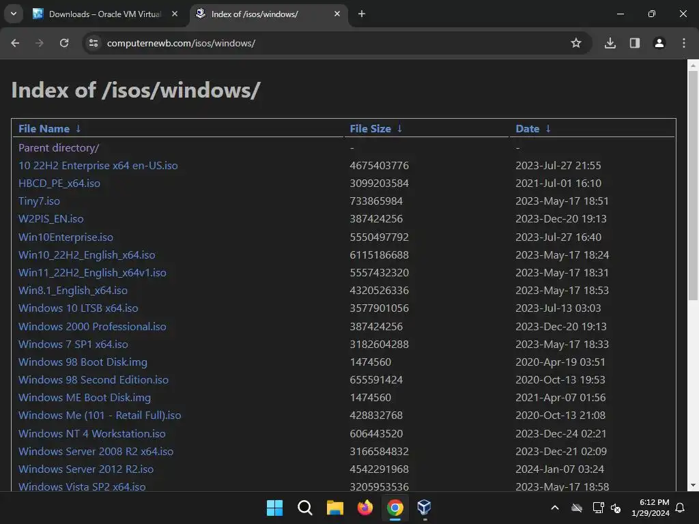This screenshot has width=699, height=524.
Task: Bookmark this page with the star icon
Action: point(576,43)
